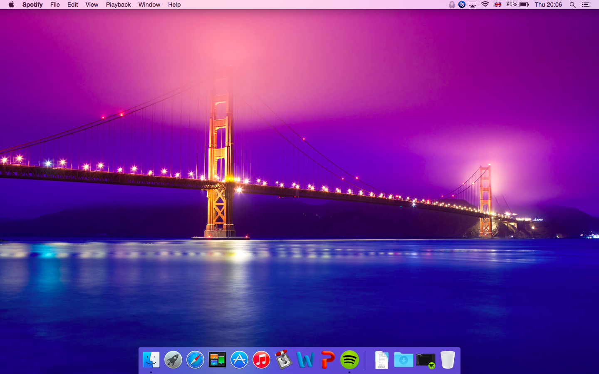Open Finder from the Dock
599x374 pixels.
[151, 359]
